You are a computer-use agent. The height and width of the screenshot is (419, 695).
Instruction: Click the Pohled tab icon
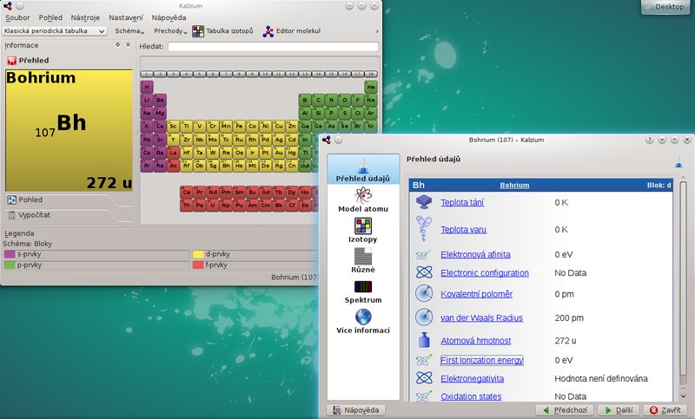click(x=11, y=200)
